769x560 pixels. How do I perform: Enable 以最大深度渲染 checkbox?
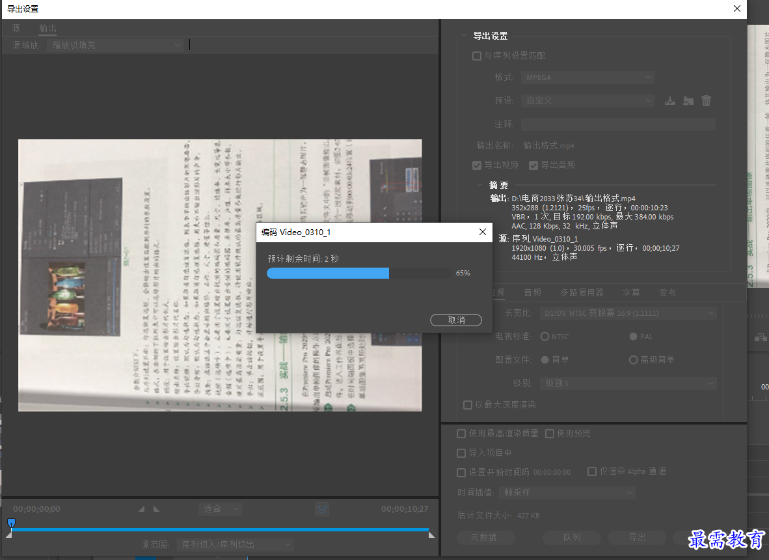pos(468,405)
